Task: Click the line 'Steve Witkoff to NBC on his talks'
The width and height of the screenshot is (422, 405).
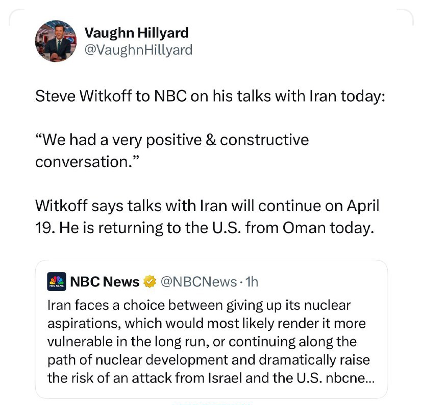Action: pos(209,96)
